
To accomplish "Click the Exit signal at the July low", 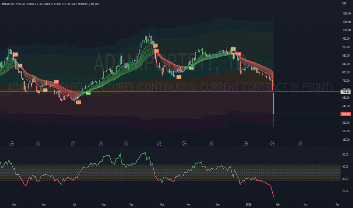I will tap(78, 102).
